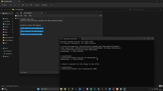Click 'Optimized windows CMD Commands:' text in Notepad
Screen dimensions: 163x91
[31, 25]
